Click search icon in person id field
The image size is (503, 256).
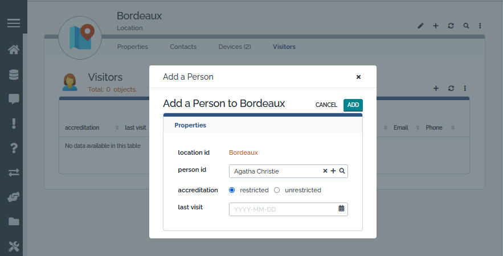(x=342, y=171)
